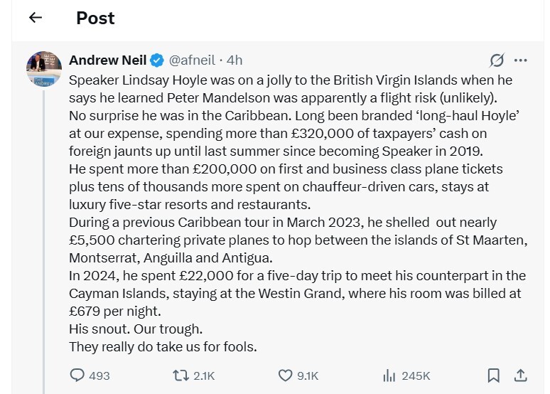Click the Andrew Neil display name
Image resolution: width=550 pixels, height=394 pixels.
click(107, 60)
